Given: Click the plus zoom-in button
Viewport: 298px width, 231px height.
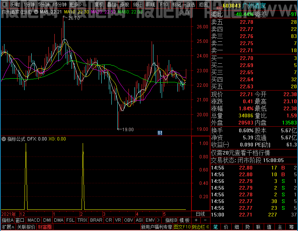Looking at the screenshot, I should coord(196,220).
